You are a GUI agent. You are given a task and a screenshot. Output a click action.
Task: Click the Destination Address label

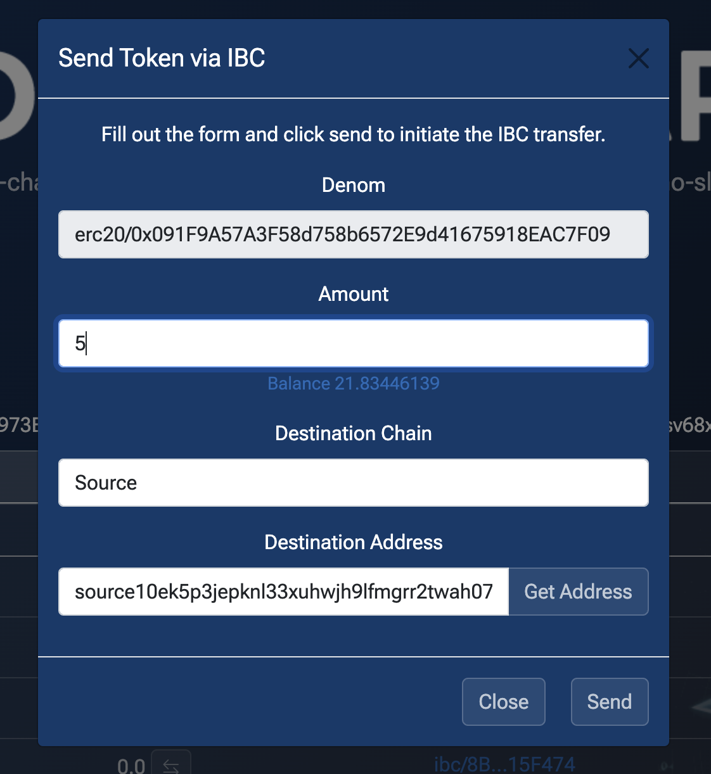pos(354,542)
